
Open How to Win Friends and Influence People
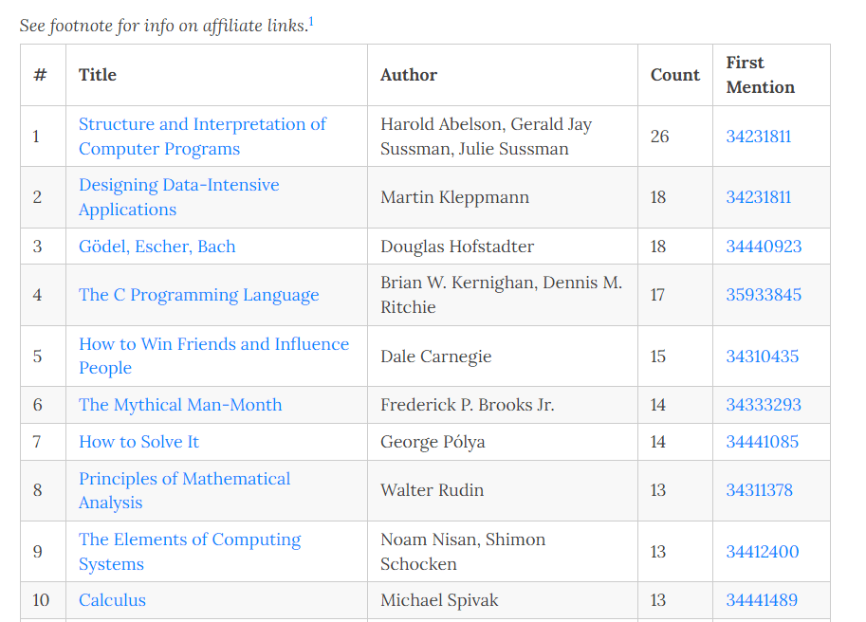[213, 344]
